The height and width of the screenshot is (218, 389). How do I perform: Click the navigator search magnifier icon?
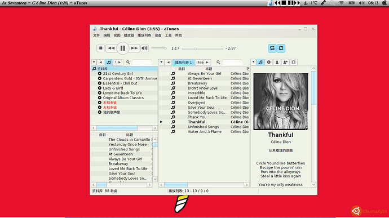128,63
